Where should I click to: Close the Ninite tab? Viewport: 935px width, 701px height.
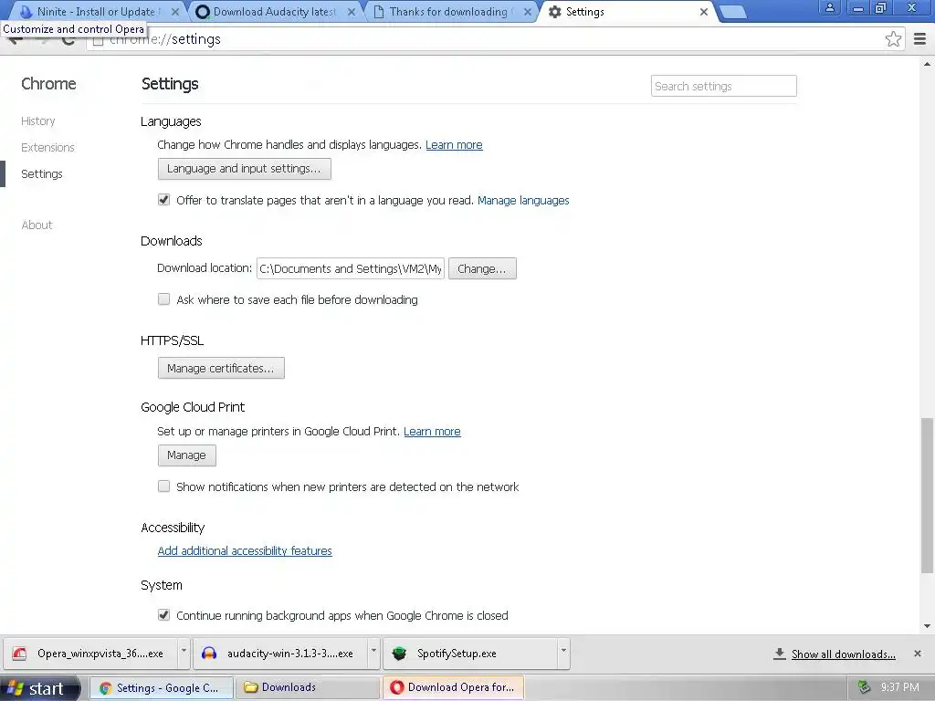pyautogui.click(x=174, y=12)
